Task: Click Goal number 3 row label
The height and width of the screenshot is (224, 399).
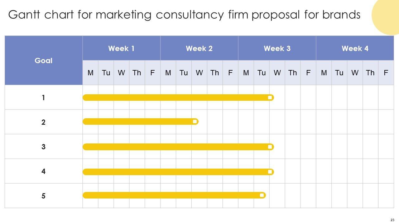Action: pos(44,147)
